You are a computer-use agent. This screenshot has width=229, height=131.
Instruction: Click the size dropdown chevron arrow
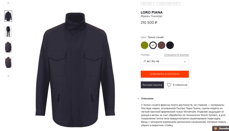185,62
